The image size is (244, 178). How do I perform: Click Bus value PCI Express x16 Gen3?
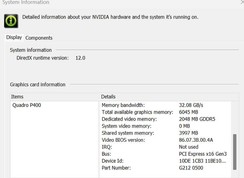pyautogui.click(x=203, y=154)
